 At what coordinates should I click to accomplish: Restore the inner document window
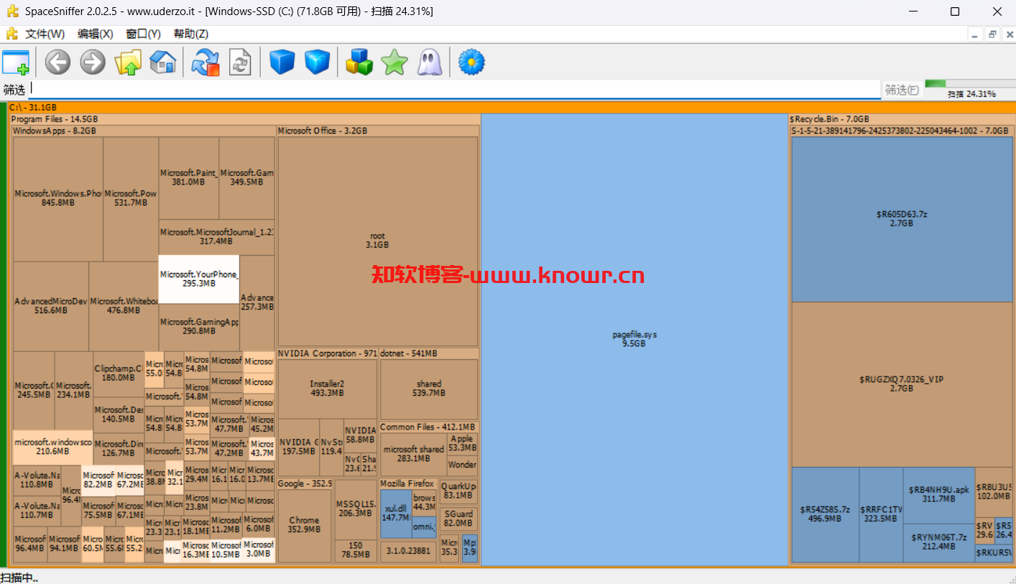(x=992, y=34)
